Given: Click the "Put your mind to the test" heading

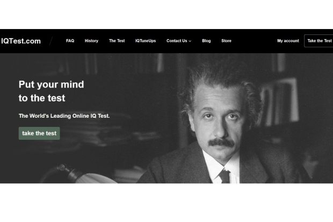Looking at the screenshot, I should click(x=51, y=91).
